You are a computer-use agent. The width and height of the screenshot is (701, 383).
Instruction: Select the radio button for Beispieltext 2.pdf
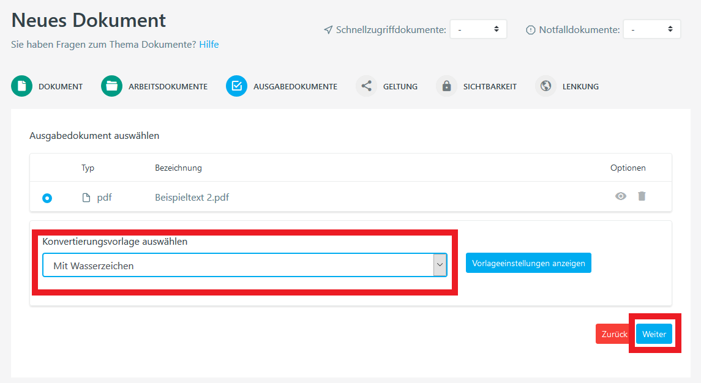(x=47, y=198)
